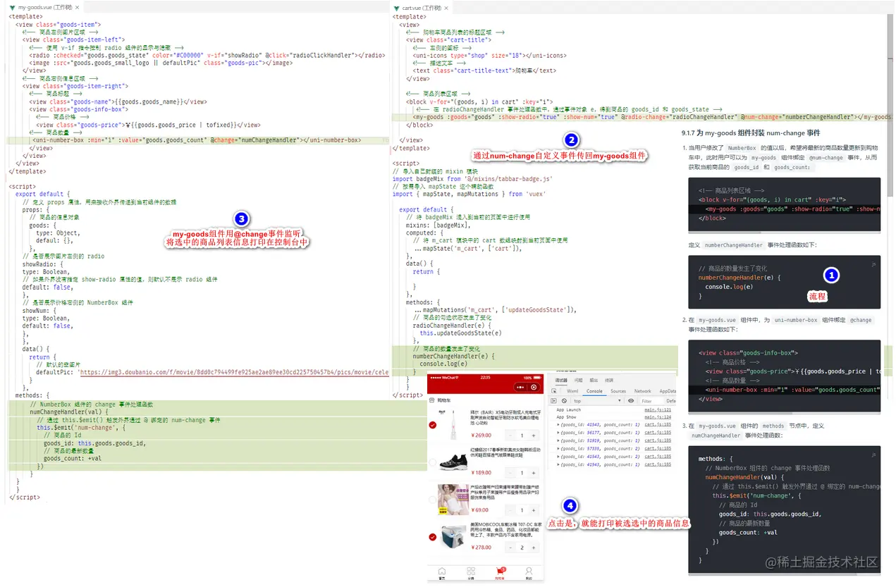Switch to the Network devtools tab

(642, 391)
